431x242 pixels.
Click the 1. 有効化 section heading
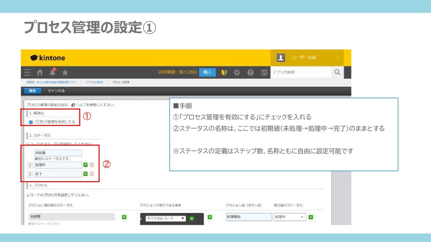tap(37, 113)
